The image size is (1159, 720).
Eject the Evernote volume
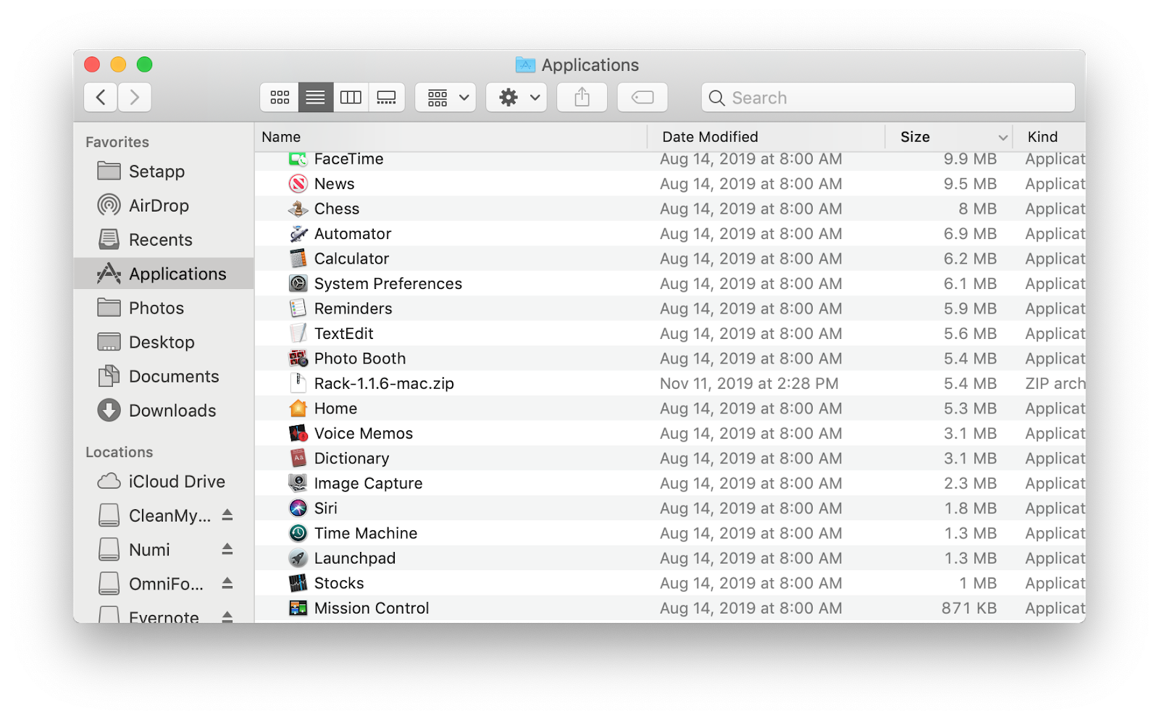tap(227, 616)
